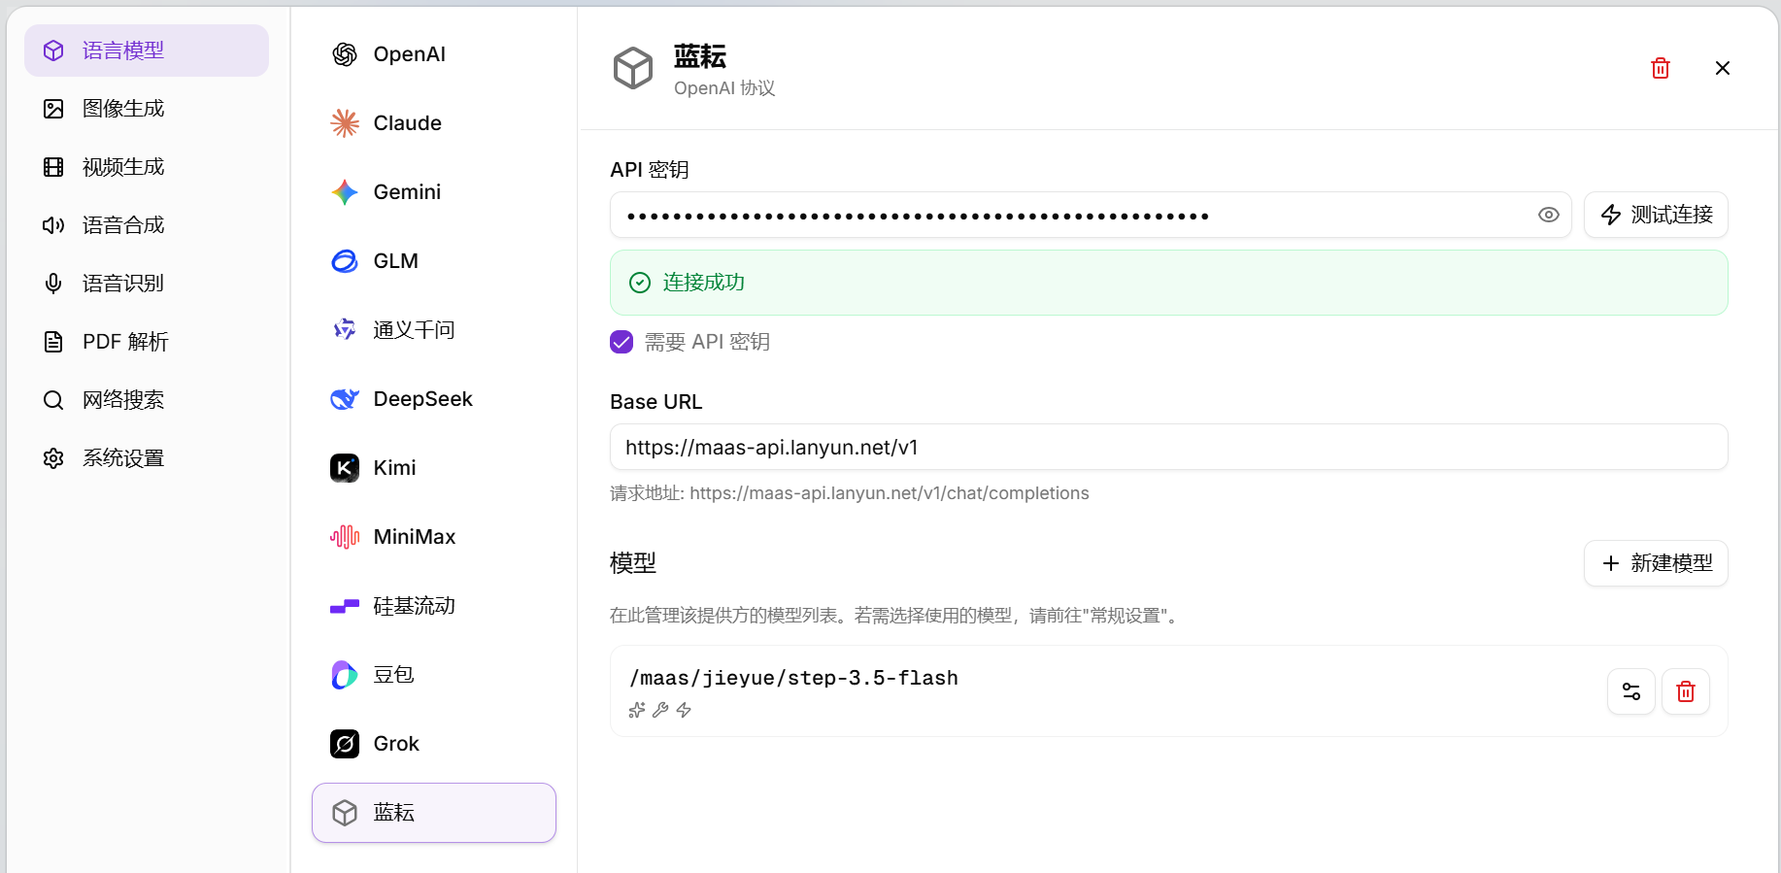Screen dimensions: 1781x873
Task: Click the wrench tool capability icon
Action: (660, 710)
